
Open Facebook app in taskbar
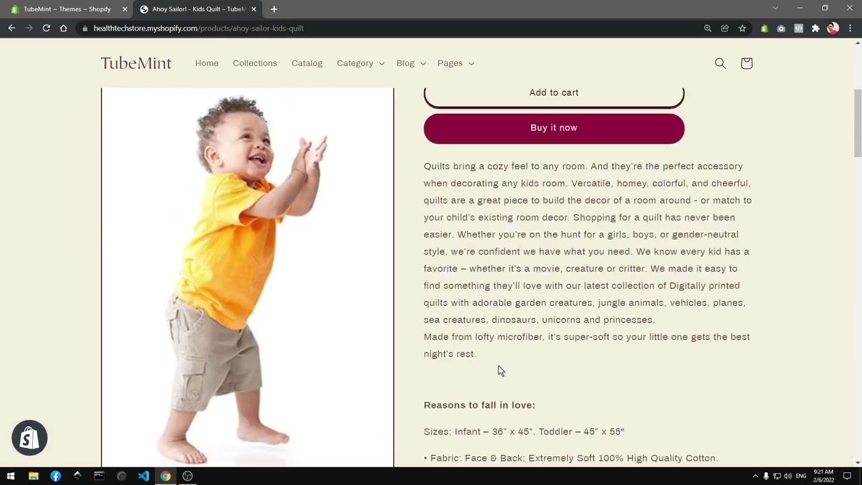click(55, 476)
